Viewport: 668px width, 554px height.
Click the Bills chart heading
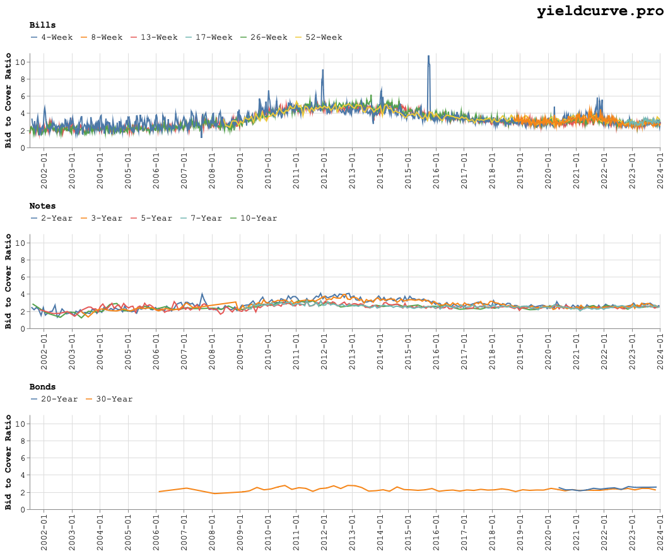[x=42, y=25]
